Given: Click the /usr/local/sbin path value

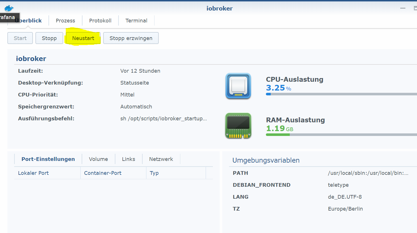Looking at the screenshot, I should 368,173.
